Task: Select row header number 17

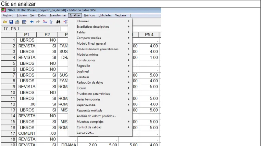Action: pos(9,133)
